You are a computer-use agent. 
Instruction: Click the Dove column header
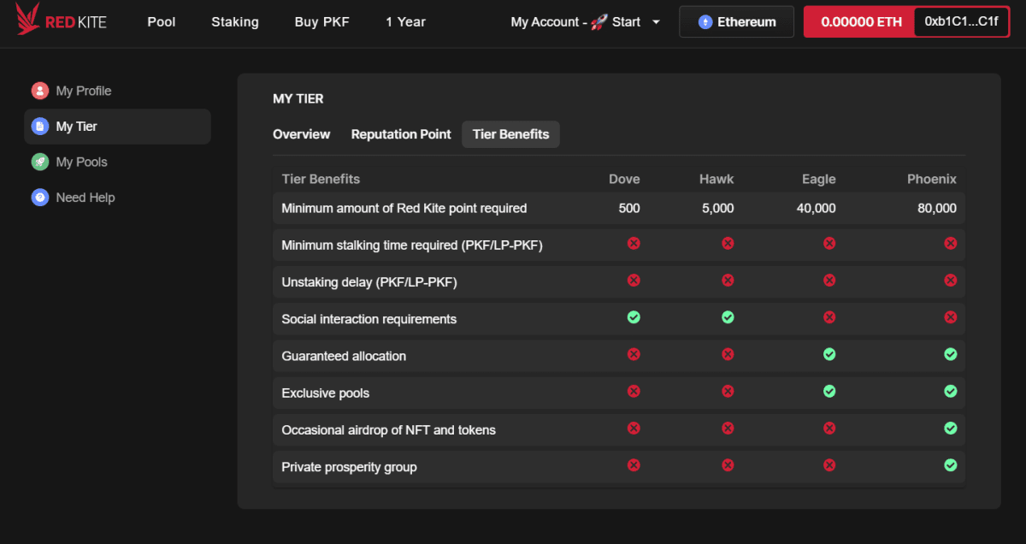(624, 179)
